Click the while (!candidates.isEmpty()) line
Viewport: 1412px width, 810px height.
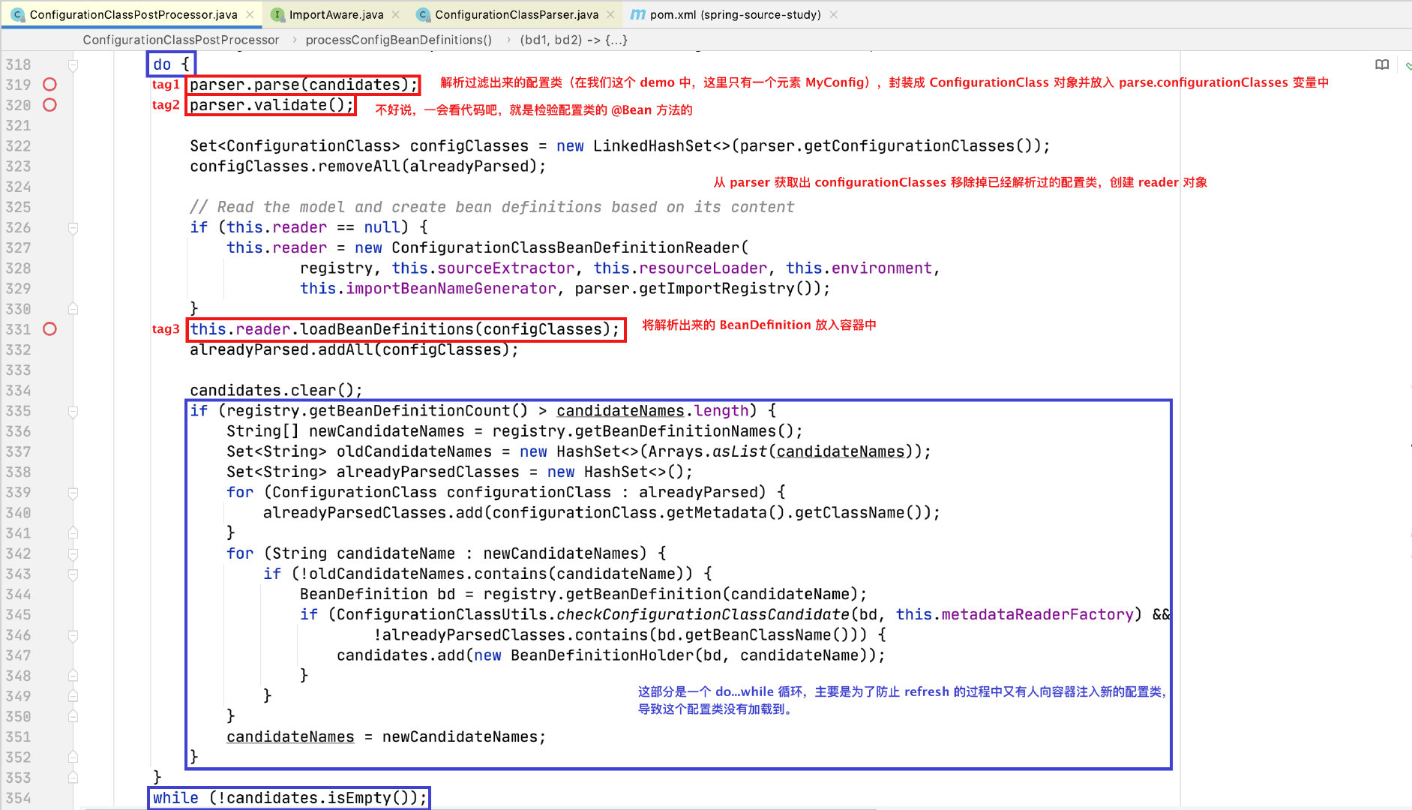pos(289,798)
